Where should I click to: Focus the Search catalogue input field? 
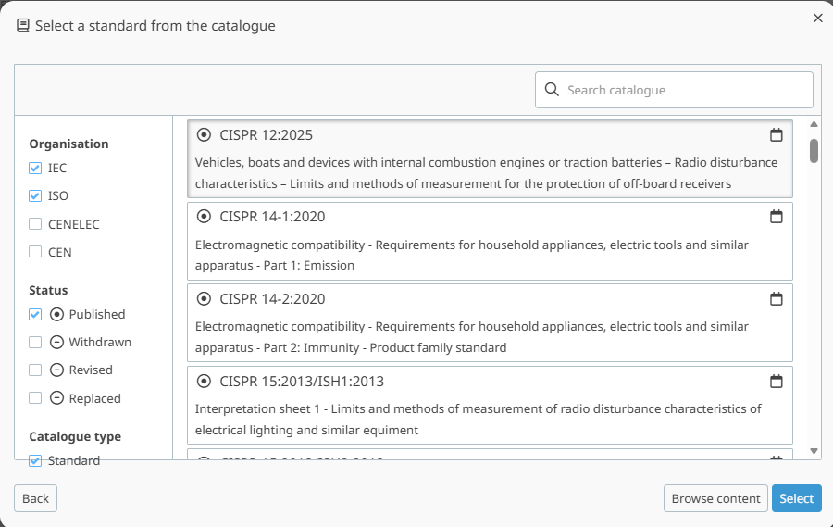674,90
